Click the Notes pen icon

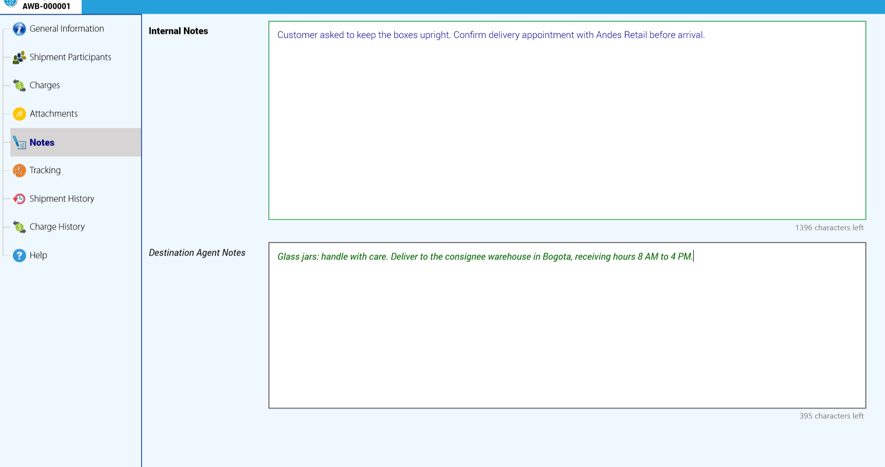click(x=19, y=143)
